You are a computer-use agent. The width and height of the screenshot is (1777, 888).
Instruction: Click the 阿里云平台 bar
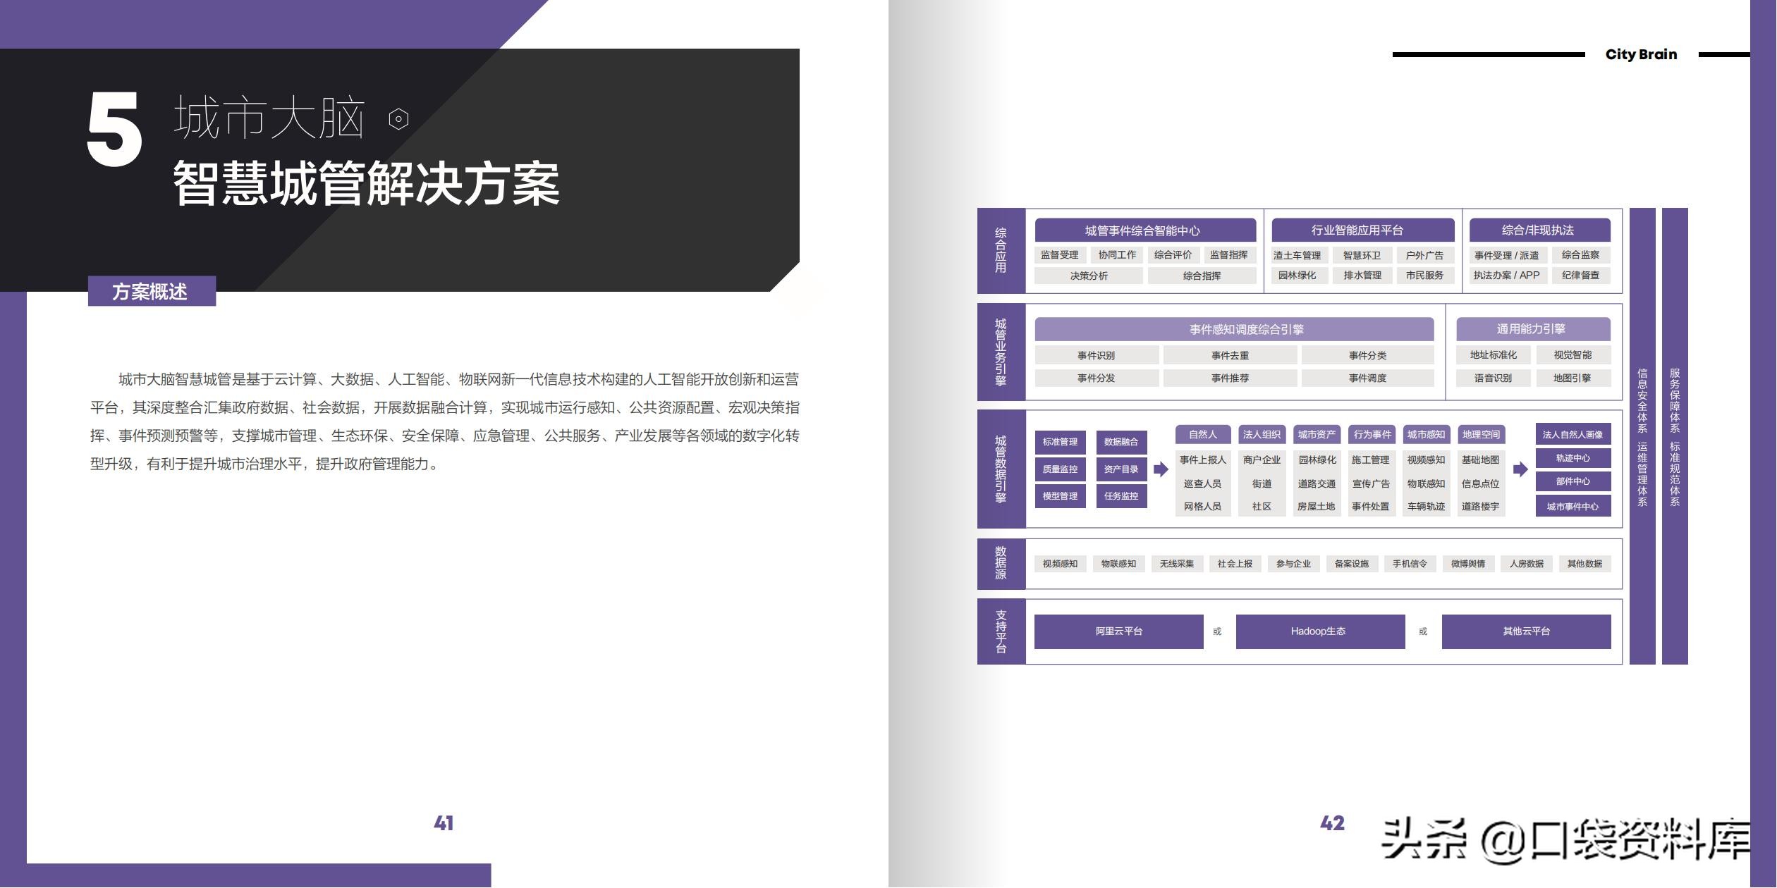[x=1119, y=631]
